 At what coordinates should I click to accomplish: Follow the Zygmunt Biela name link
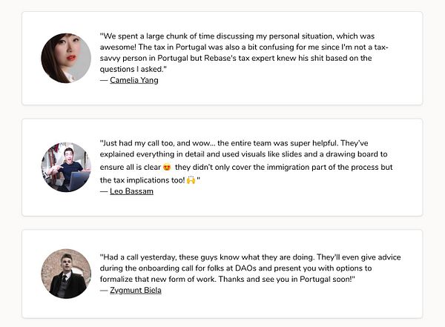click(x=135, y=290)
